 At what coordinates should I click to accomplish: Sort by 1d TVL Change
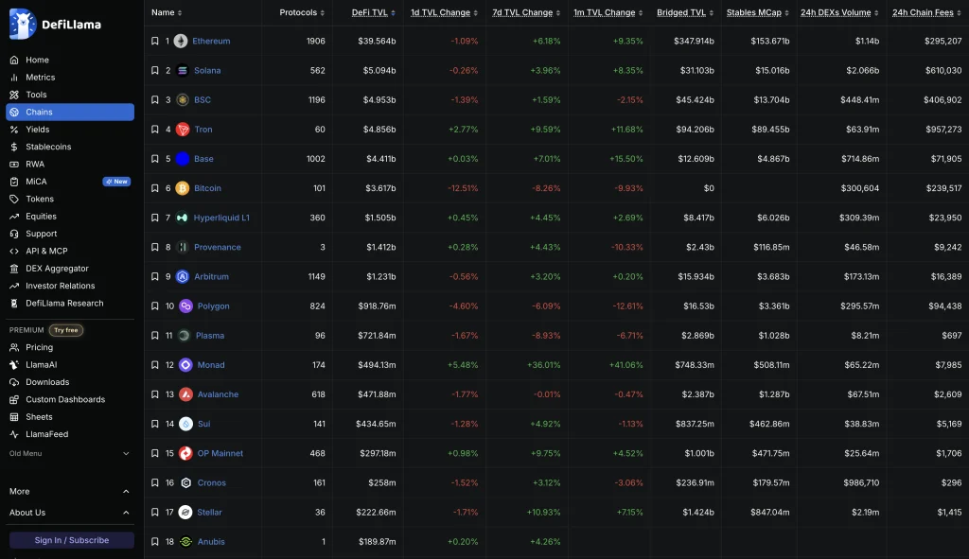click(x=444, y=12)
